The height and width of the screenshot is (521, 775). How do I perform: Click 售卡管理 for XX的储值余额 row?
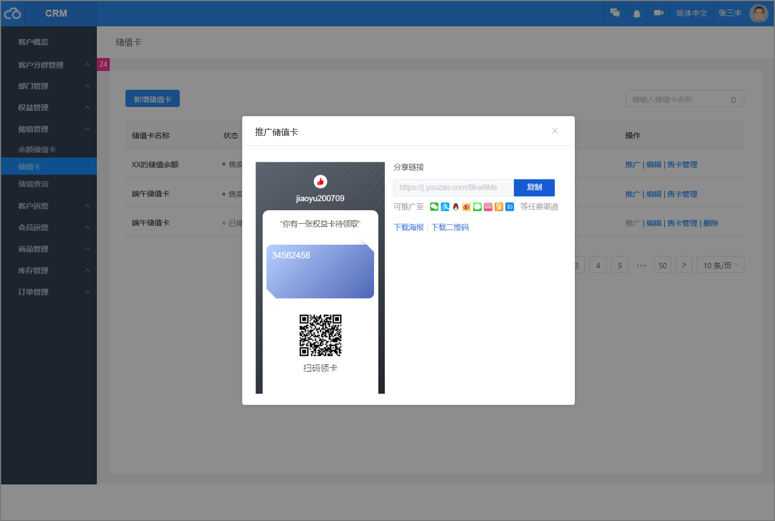tap(682, 165)
